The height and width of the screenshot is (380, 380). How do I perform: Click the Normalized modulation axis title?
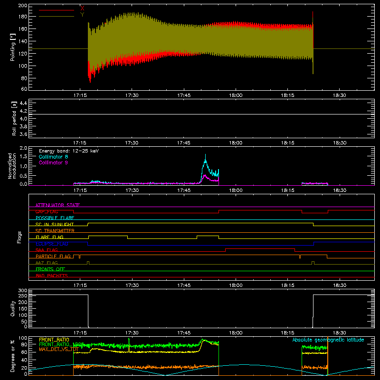coord(12,166)
